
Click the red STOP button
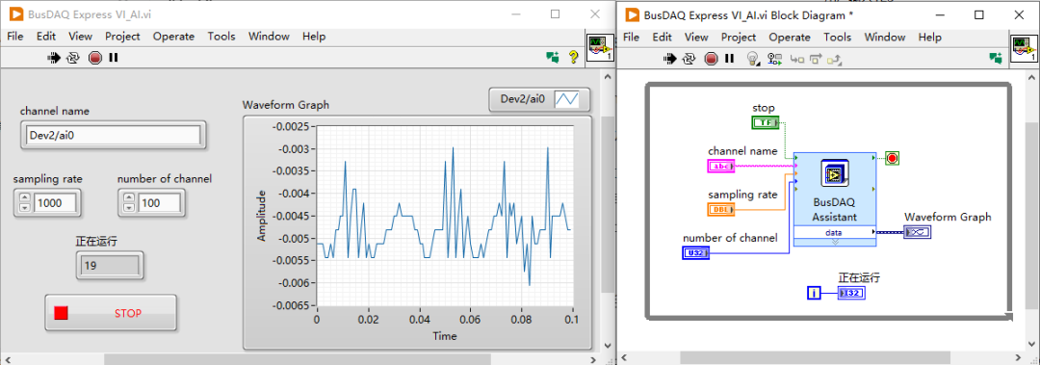pyautogui.click(x=111, y=313)
